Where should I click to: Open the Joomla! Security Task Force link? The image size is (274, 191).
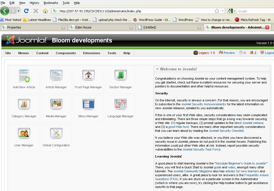point(202,149)
